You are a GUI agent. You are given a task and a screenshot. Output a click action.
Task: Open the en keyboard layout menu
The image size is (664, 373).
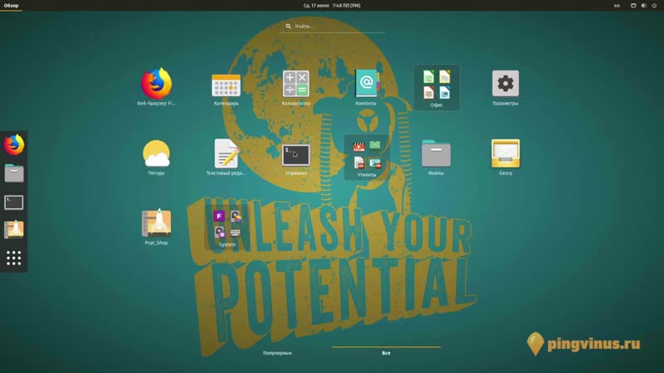coord(617,6)
